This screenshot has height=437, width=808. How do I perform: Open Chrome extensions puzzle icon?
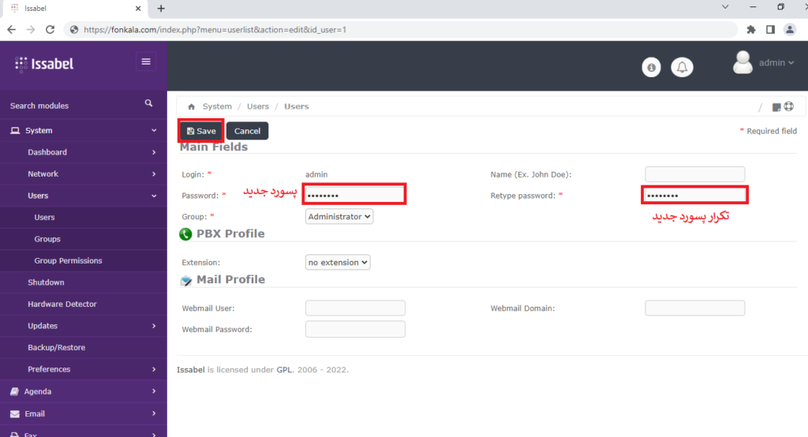pos(750,29)
